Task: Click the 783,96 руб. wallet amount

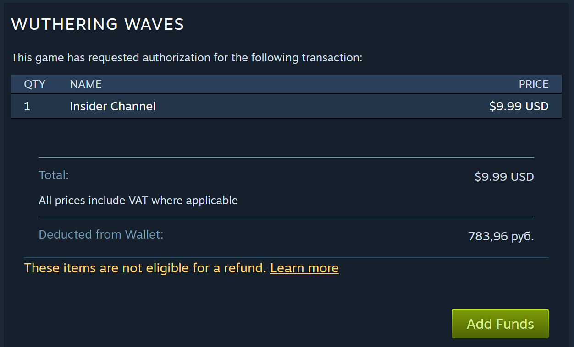Action: (x=501, y=237)
